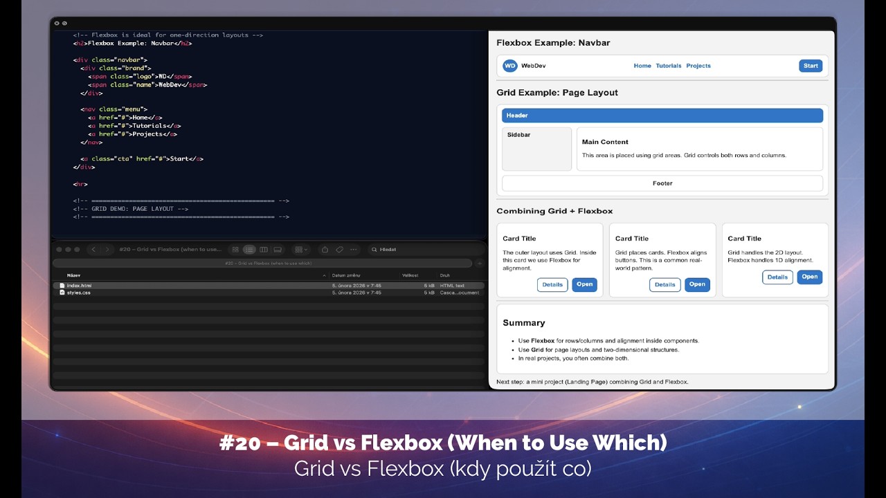This screenshot has height=498, width=886.
Task: Click Details in the middle card
Action: point(664,284)
